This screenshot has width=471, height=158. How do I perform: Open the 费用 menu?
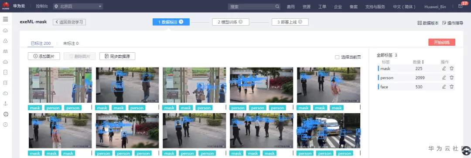pyautogui.click(x=290, y=7)
